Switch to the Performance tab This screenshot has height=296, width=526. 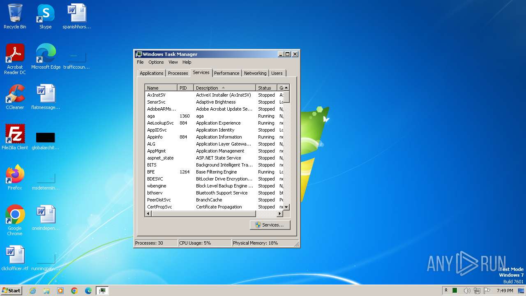tap(227, 73)
